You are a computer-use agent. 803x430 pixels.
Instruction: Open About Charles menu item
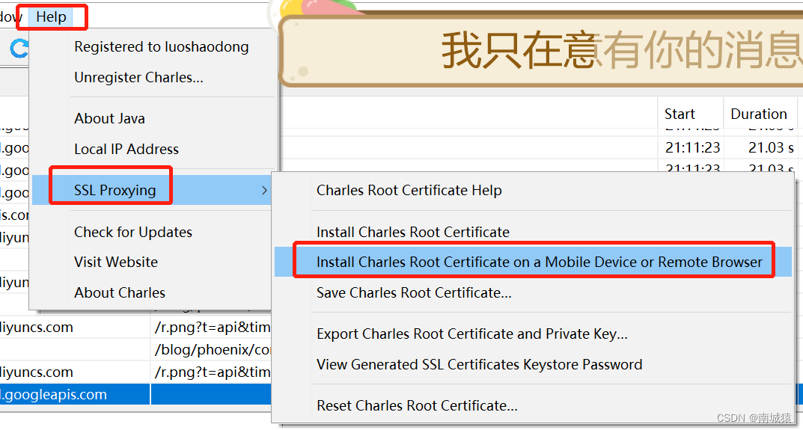tap(120, 292)
